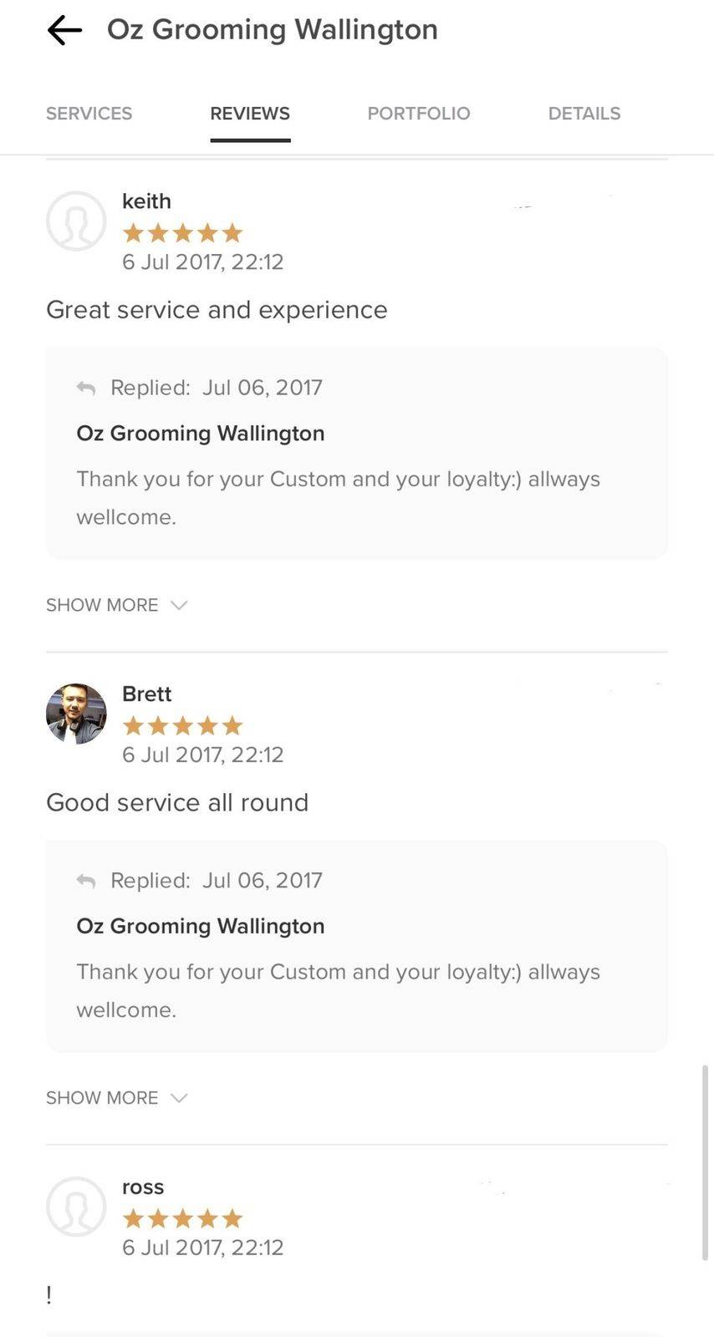Tap ross's five-star rating

[x=182, y=1218]
